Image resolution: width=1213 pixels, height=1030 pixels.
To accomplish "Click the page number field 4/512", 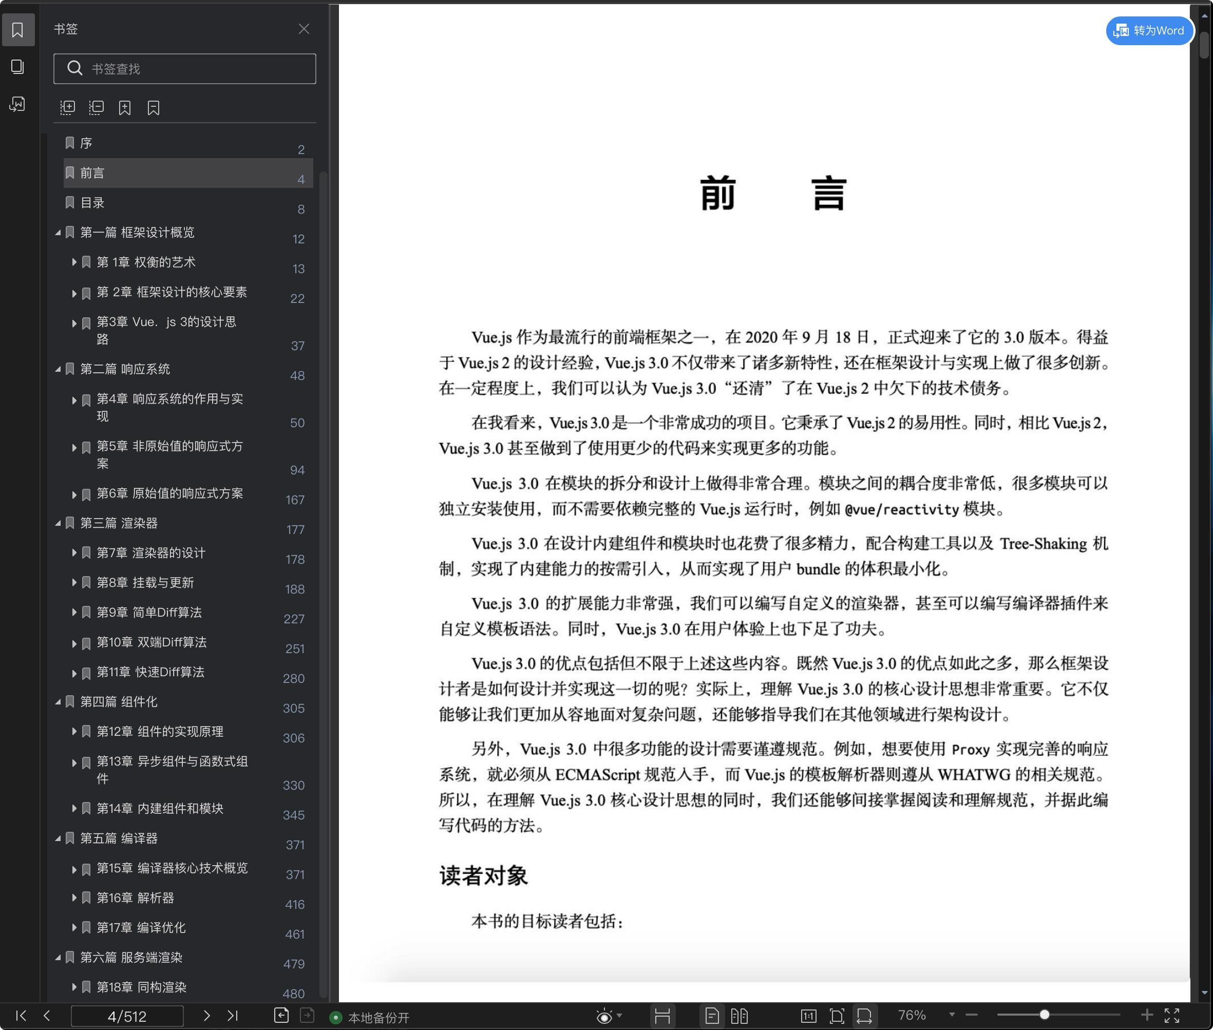I will tap(127, 1016).
